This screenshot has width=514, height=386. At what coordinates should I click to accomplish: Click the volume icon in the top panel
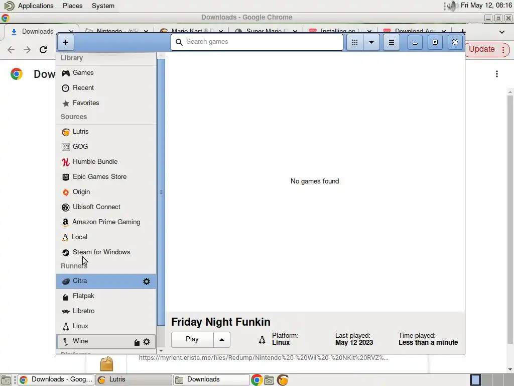click(452, 6)
